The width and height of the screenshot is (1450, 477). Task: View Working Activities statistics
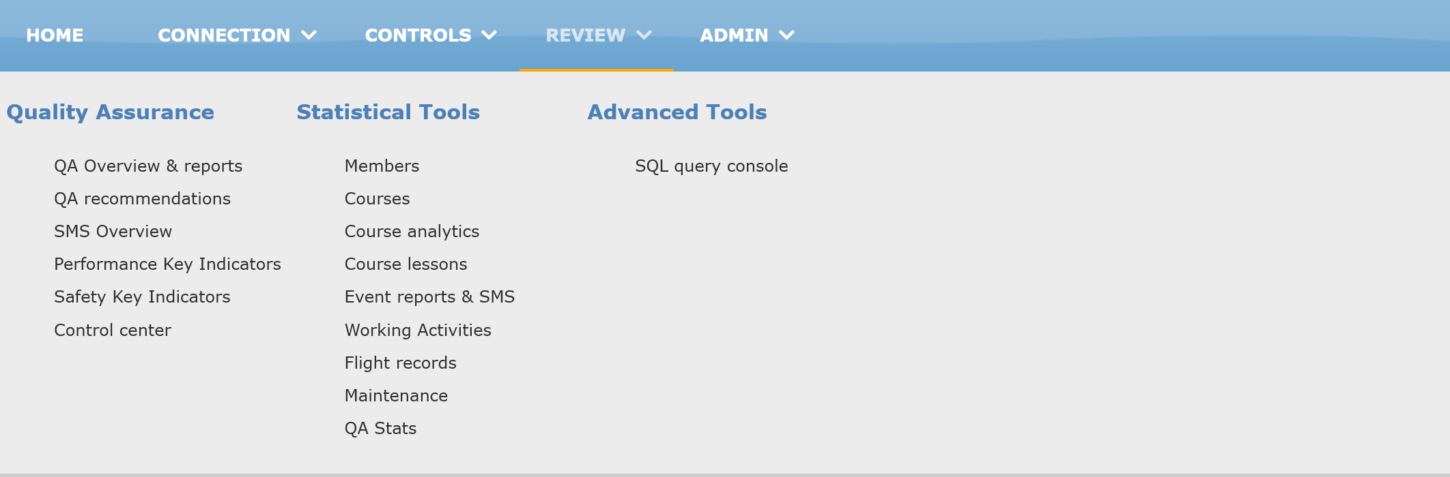pos(418,330)
